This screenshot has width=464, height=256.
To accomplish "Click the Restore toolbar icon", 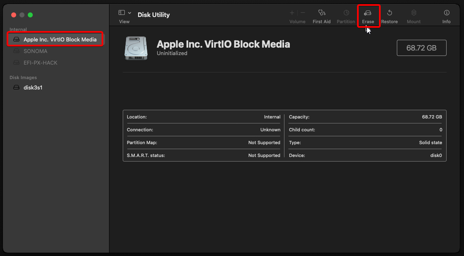I will point(389,13).
